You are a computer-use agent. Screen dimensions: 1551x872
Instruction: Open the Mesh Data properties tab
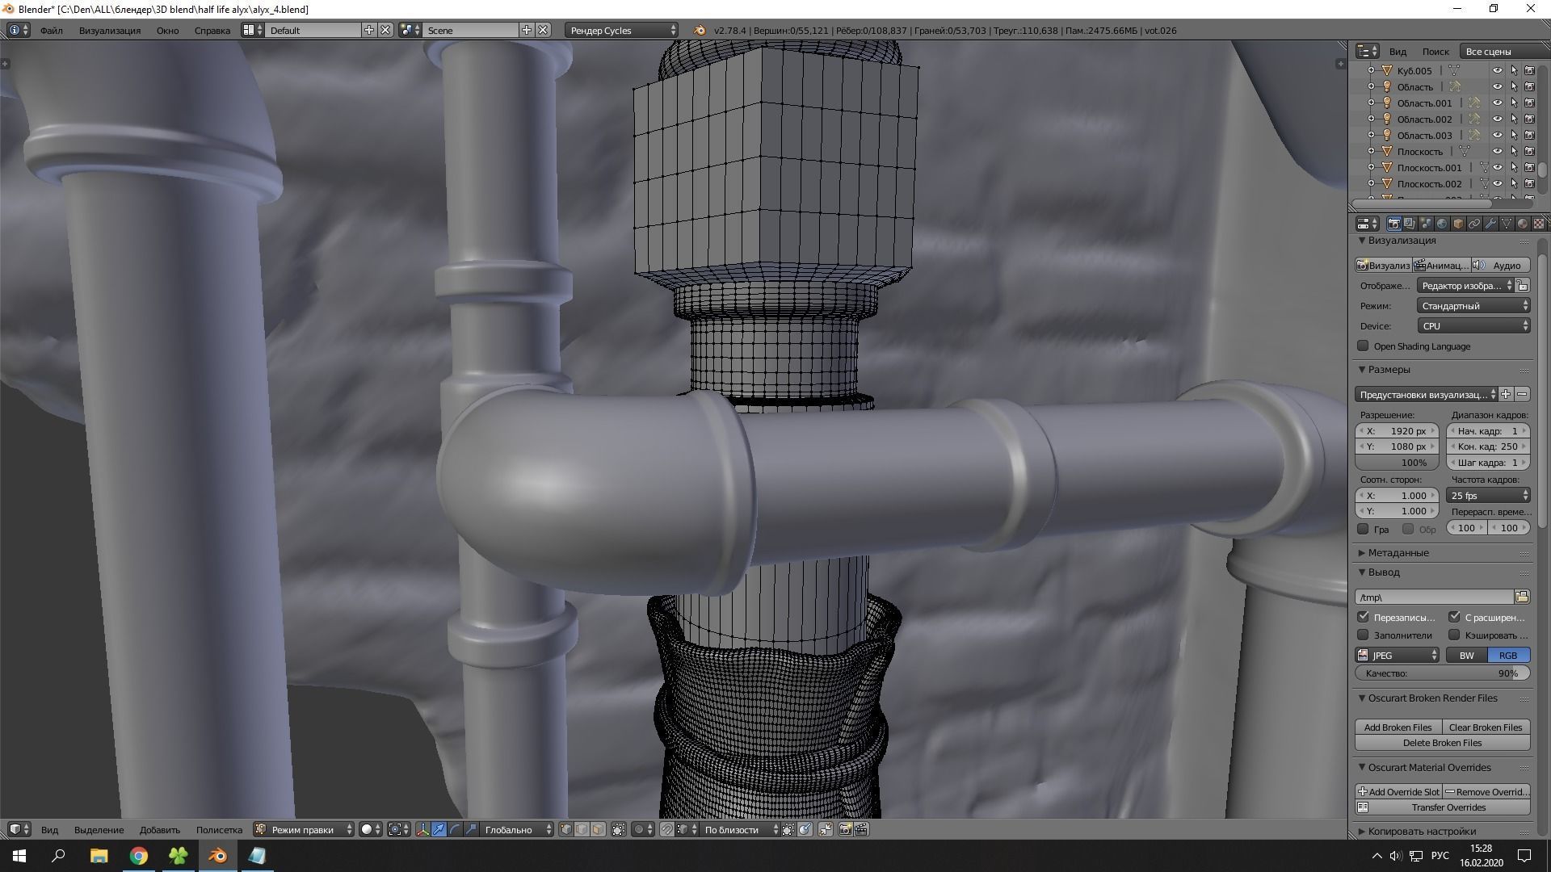point(1507,224)
